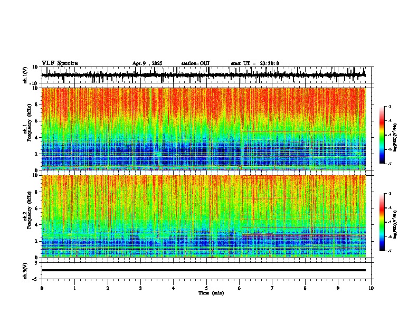Screen dimensions: 418x323
Task: Click the ch.2 "Frequency (kHz)" axis label
Action: point(29,210)
